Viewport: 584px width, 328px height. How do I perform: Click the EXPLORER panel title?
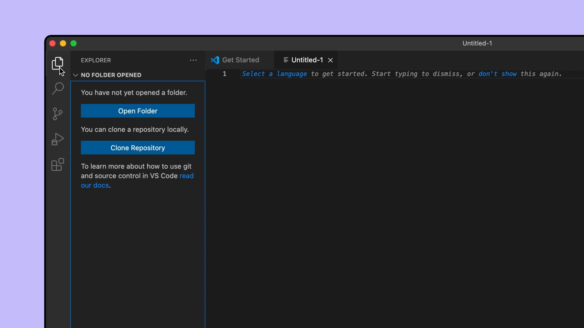point(96,60)
